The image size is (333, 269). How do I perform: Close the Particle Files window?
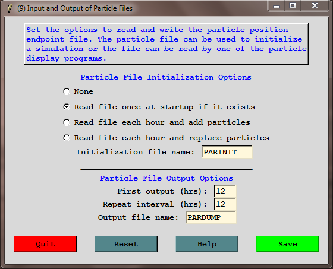click(x=315, y=6)
